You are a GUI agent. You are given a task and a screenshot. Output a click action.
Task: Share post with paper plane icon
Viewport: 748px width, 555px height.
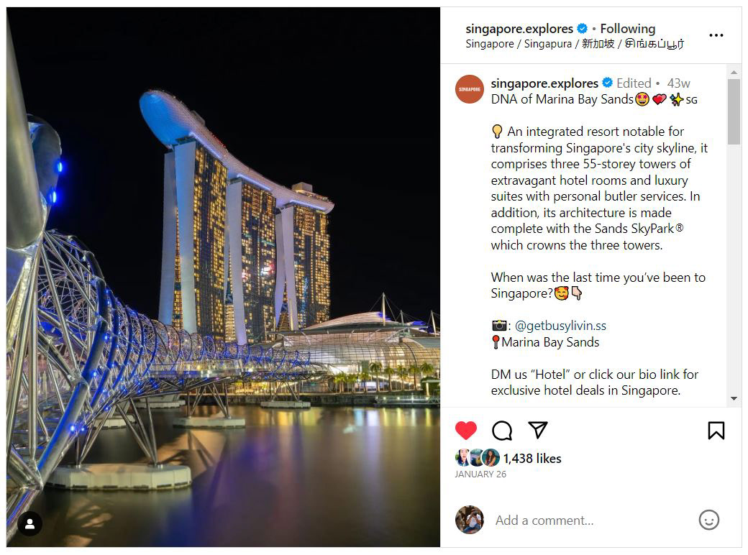538,430
